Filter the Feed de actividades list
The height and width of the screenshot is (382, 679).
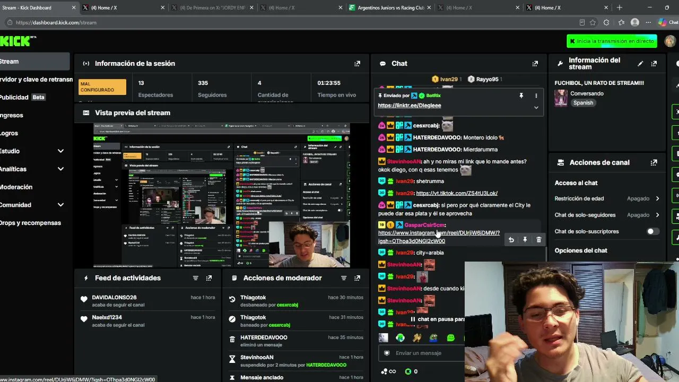tap(195, 278)
